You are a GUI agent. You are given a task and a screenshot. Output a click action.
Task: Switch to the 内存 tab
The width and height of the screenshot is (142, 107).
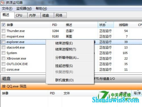(34, 15)
